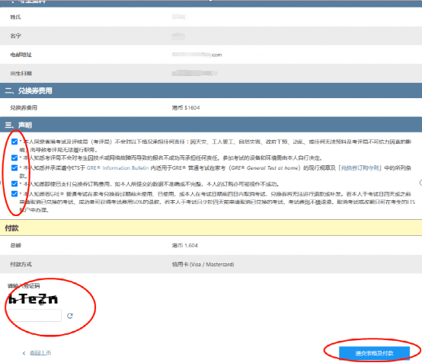Focus the captcha code input box
The height and width of the screenshot is (363, 422).
pyautogui.click(x=35, y=315)
